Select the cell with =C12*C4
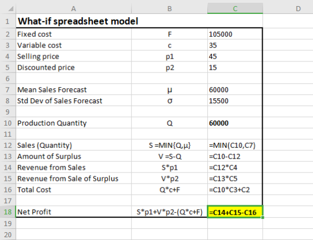This screenshot has width=313, height=240. pyautogui.click(x=235, y=167)
